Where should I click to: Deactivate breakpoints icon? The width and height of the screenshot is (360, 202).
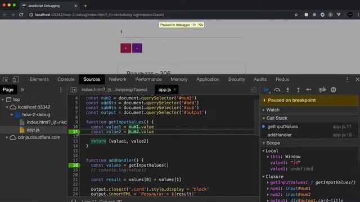(322, 90)
